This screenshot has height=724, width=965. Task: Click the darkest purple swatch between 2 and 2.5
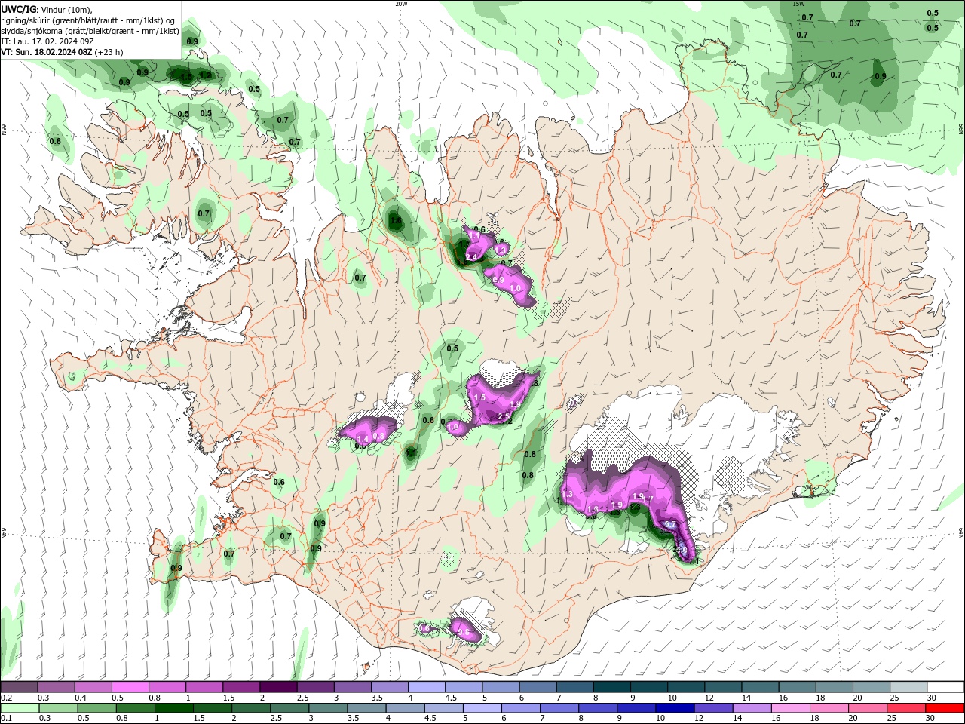[x=277, y=687]
